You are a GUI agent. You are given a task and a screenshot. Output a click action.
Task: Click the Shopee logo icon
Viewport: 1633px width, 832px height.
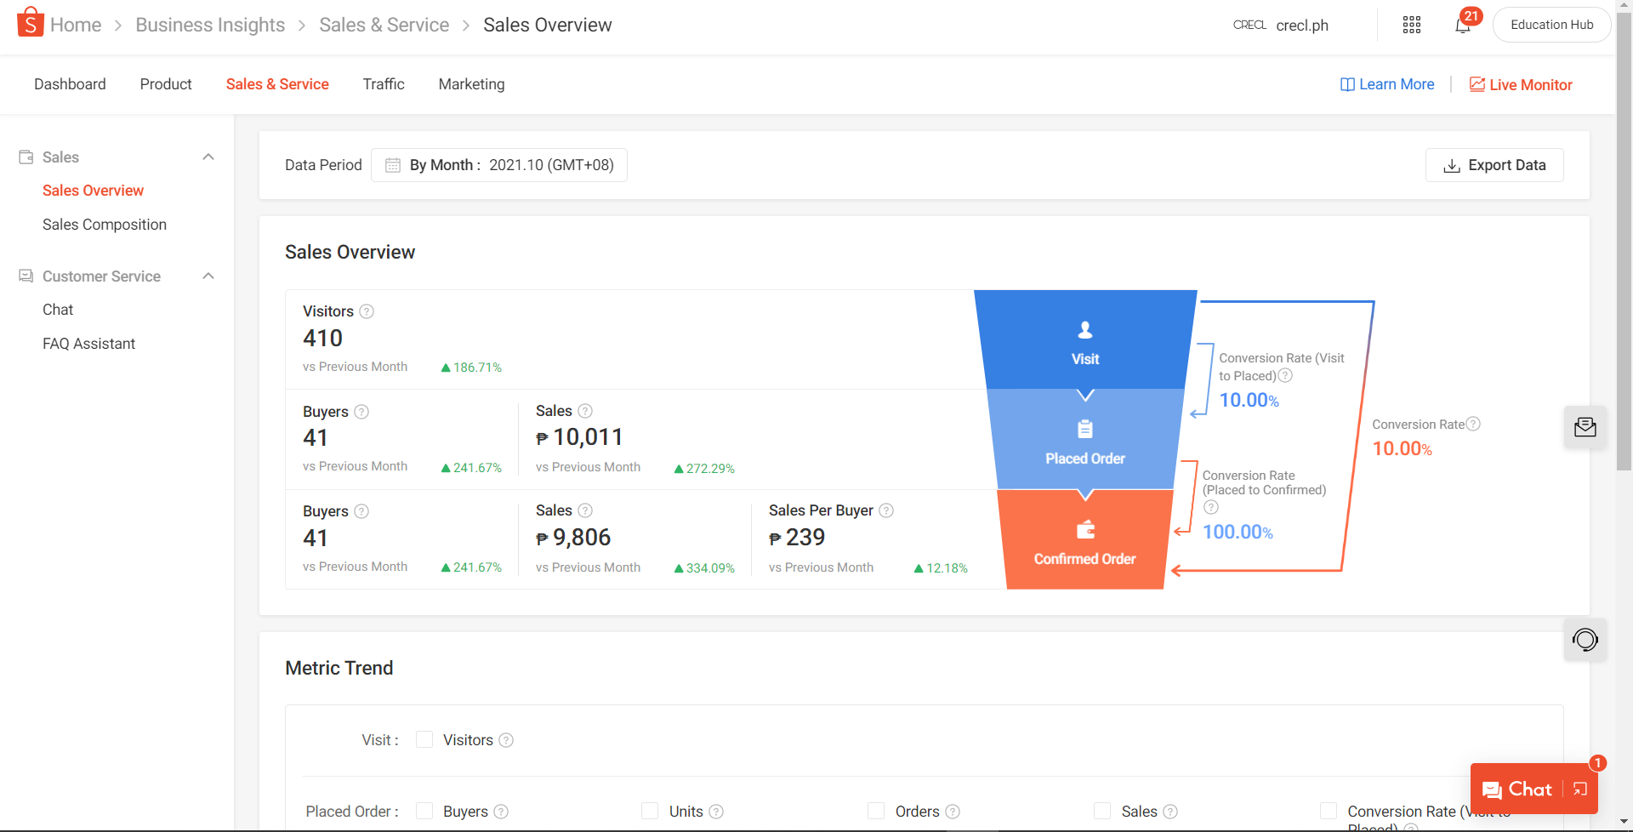click(x=31, y=23)
